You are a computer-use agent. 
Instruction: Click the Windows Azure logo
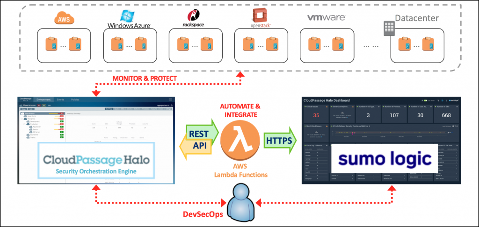pyautogui.click(x=128, y=20)
